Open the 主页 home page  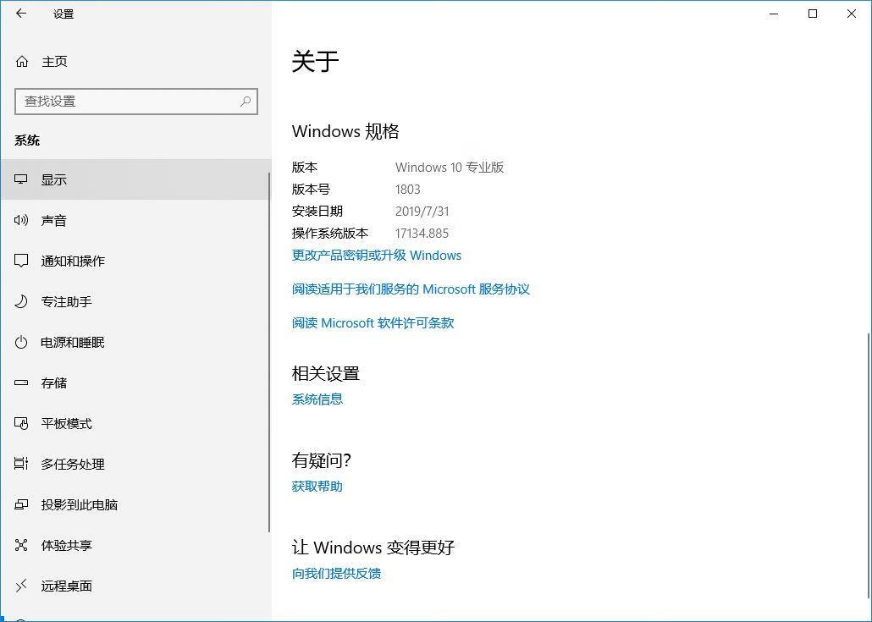click(54, 62)
